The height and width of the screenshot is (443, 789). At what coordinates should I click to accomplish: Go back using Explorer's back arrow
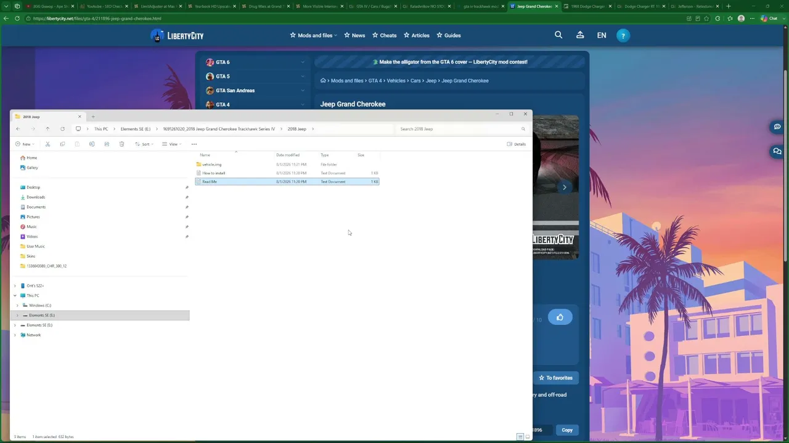point(18,129)
